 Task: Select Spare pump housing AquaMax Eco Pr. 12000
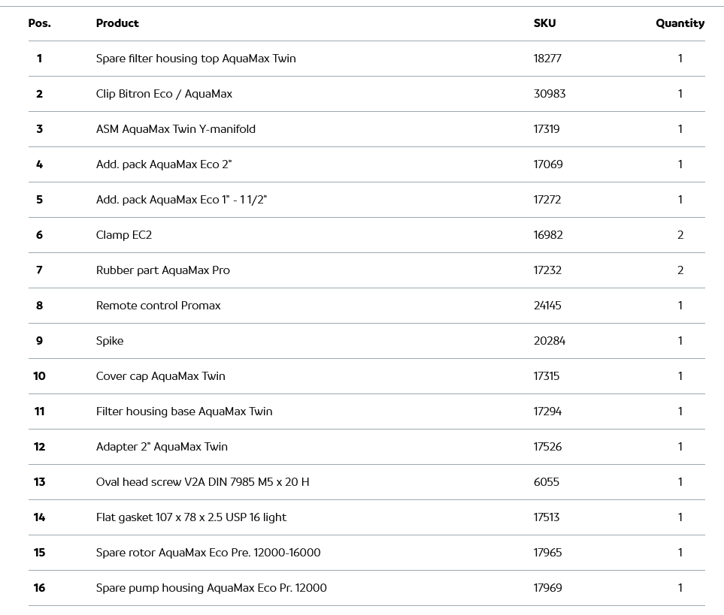pyautogui.click(x=211, y=588)
